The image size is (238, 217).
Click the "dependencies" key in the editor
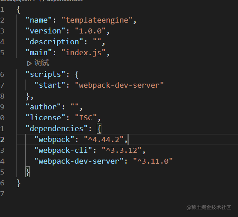[x=57, y=129]
